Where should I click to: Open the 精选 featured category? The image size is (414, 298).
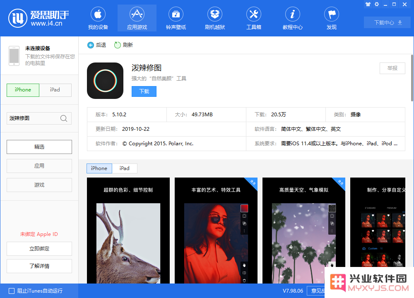coord(39,147)
